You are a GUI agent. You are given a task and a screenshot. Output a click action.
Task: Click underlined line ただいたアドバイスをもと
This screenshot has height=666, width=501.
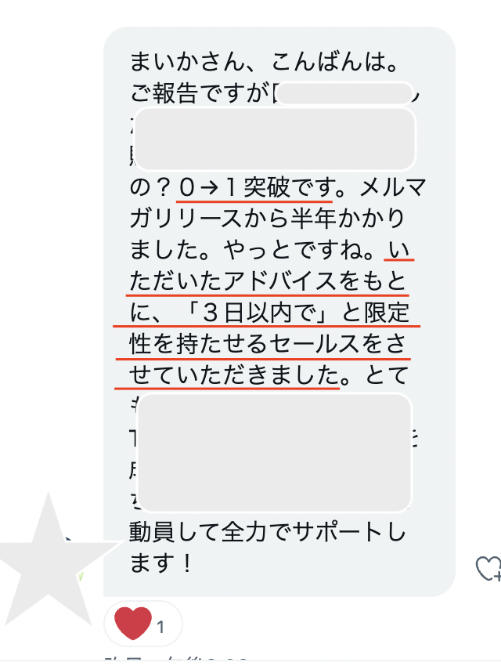pos(268,281)
